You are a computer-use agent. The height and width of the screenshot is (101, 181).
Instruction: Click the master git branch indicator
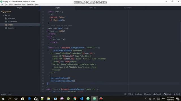(148, 94)
